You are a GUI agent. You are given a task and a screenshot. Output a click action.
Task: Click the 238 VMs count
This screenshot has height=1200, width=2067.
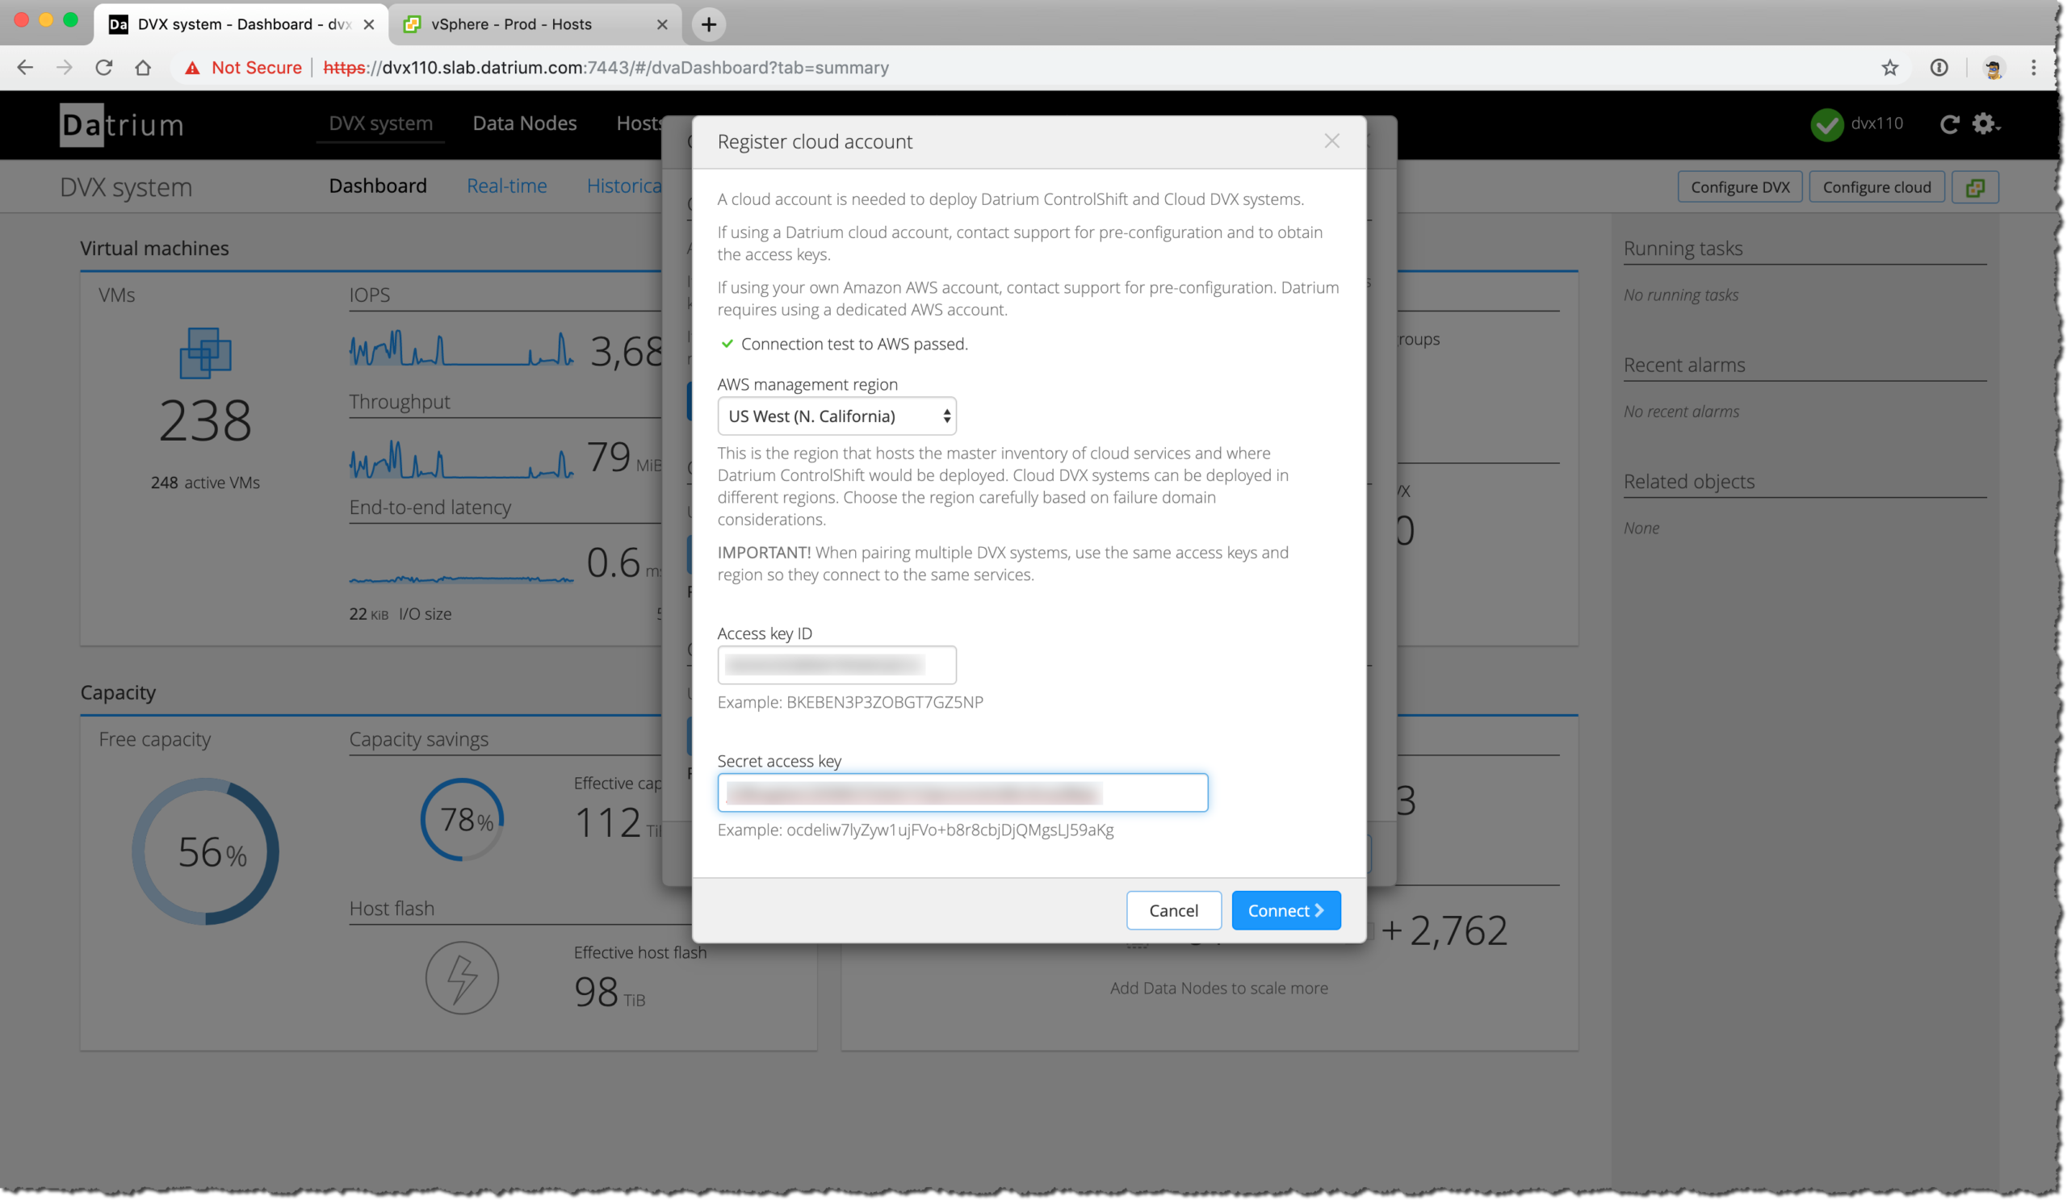click(x=205, y=421)
